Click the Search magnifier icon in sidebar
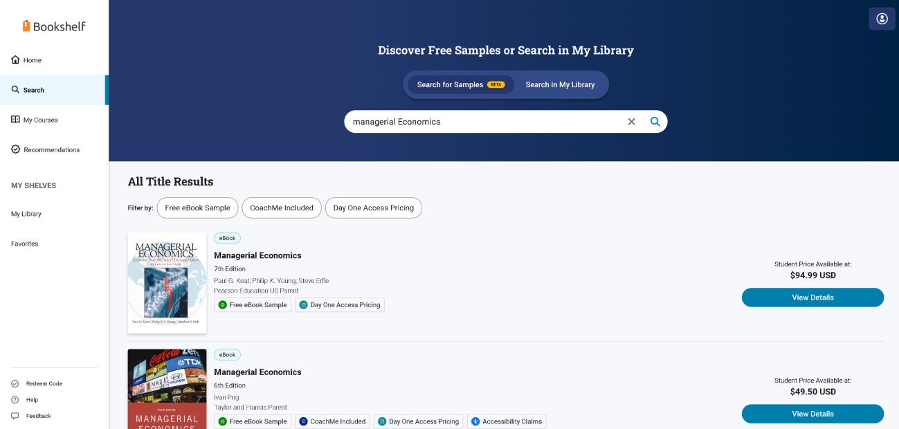Viewport: 899px width, 429px height. pyautogui.click(x=15, y=89)
